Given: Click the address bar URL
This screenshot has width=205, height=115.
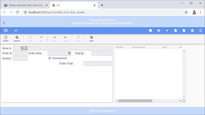Looking at the screenshot, I should click(57, 12).
